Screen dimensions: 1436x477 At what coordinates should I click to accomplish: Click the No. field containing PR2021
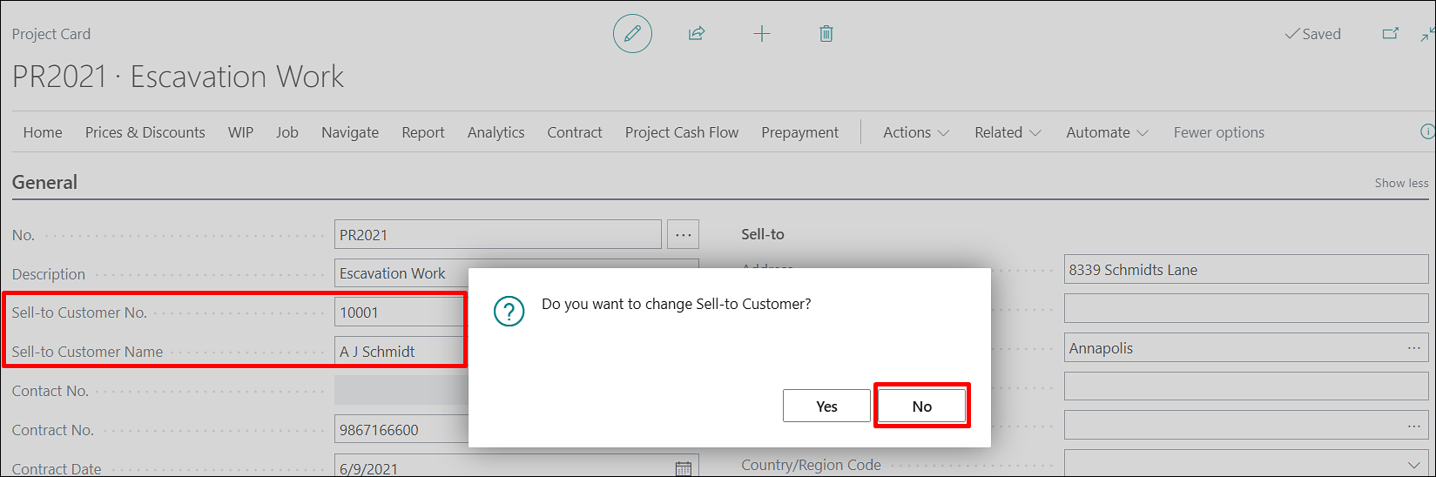tap(498, 234)
